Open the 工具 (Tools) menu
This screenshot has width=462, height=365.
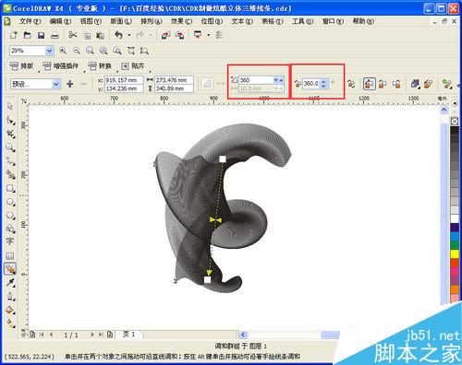[303, 21]
